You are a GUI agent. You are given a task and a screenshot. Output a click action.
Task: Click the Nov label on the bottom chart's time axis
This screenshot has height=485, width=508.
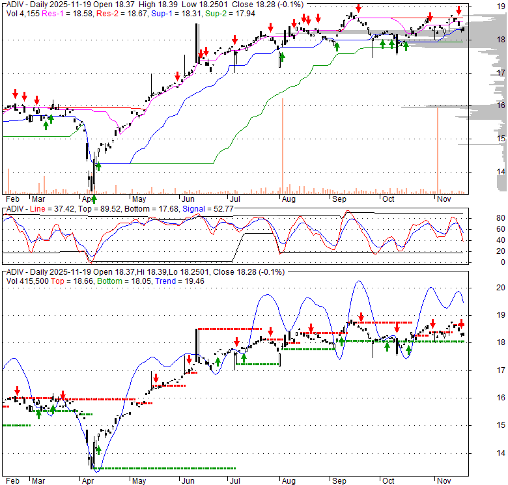444,480
